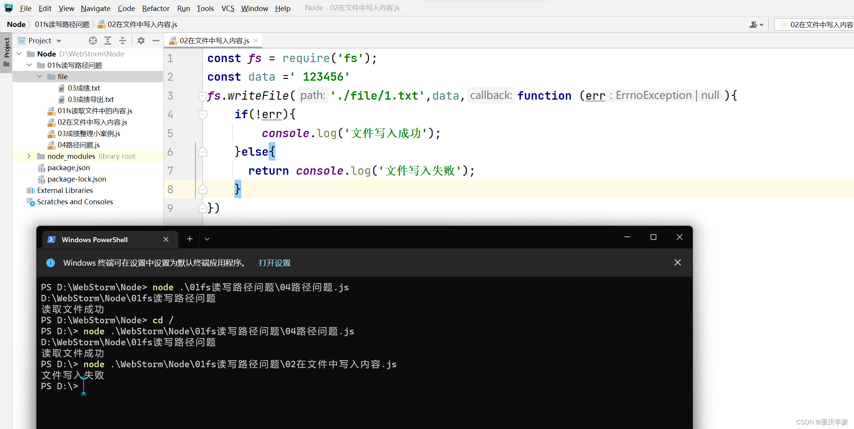Screen dimensions: 854x429
Task: Click the Collapse All icon in Project panel
Action: (x=123, y=41)
